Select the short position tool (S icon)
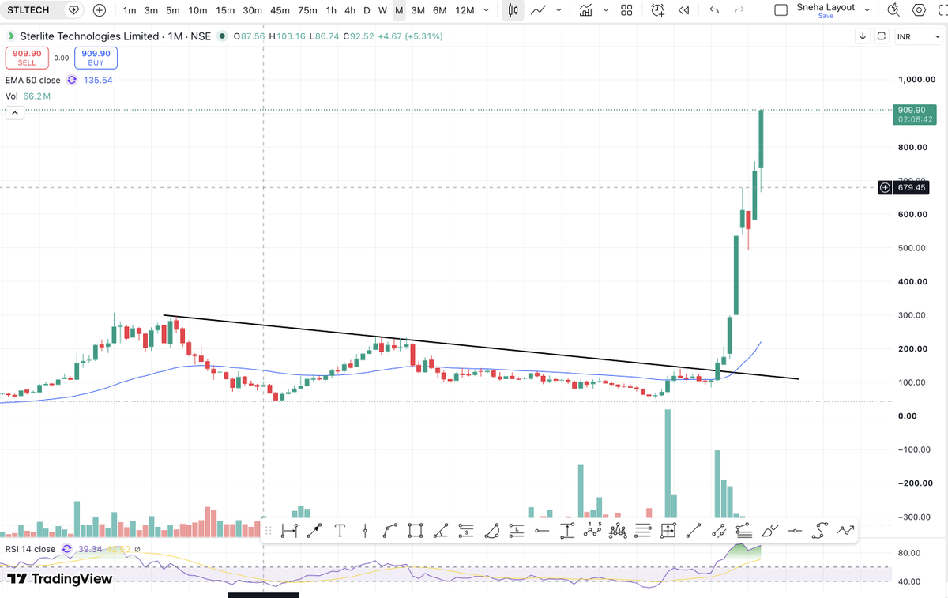Viewport: 948px width, 598px height. tap(466, 531)
